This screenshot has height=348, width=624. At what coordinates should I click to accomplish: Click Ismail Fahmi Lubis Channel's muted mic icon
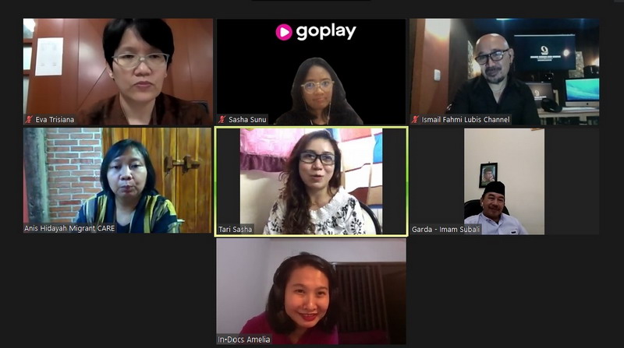(415, 119)
